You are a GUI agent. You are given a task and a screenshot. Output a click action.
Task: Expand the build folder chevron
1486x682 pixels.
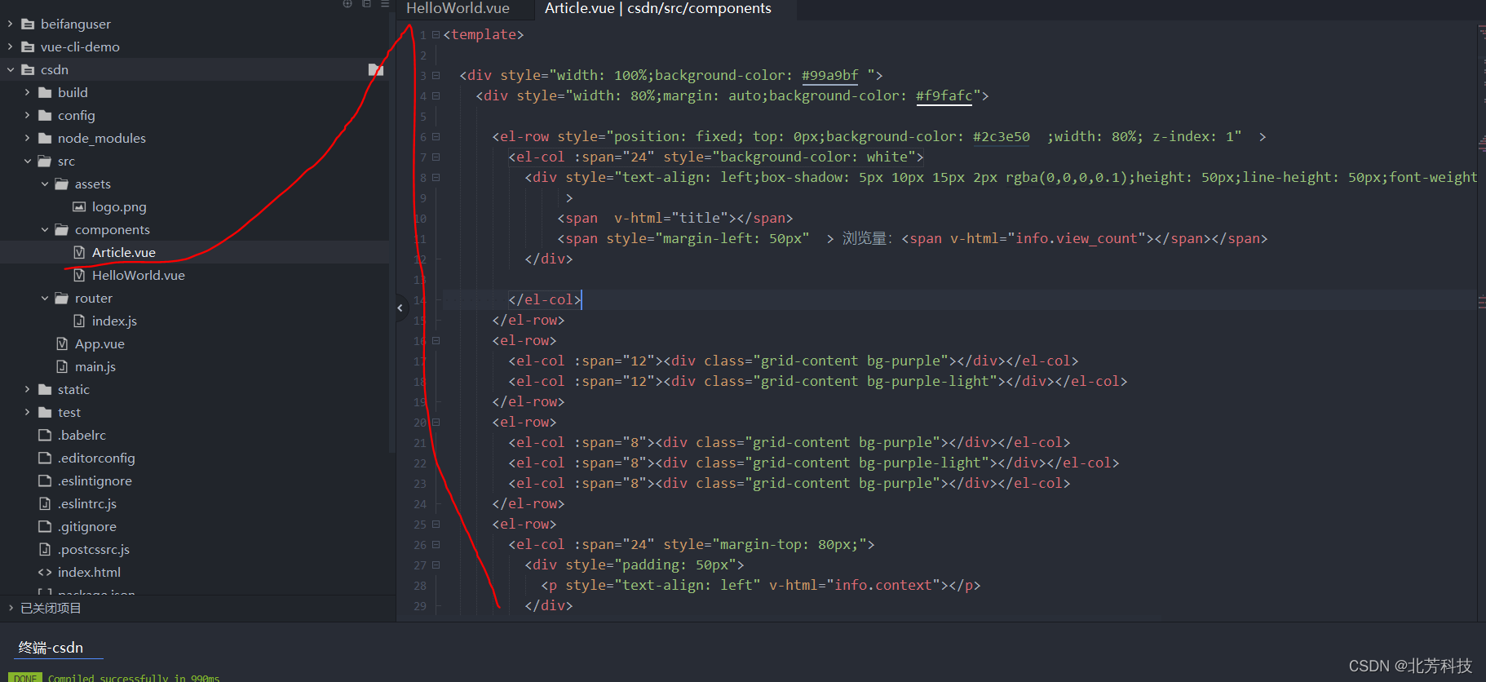pos(28,93)
